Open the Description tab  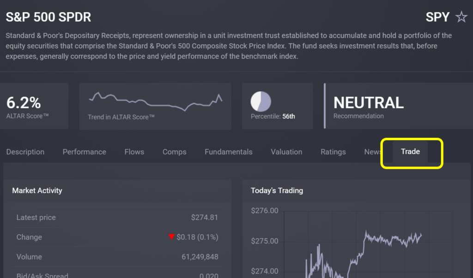click(25, 152)
